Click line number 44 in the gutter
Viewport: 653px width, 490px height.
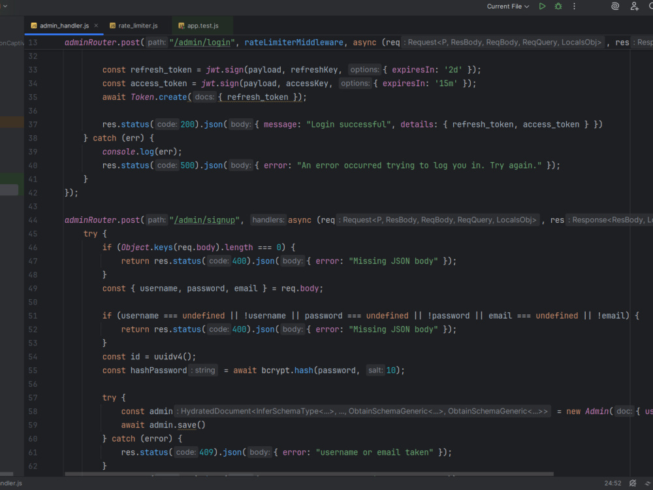click(x=33, y=220)
